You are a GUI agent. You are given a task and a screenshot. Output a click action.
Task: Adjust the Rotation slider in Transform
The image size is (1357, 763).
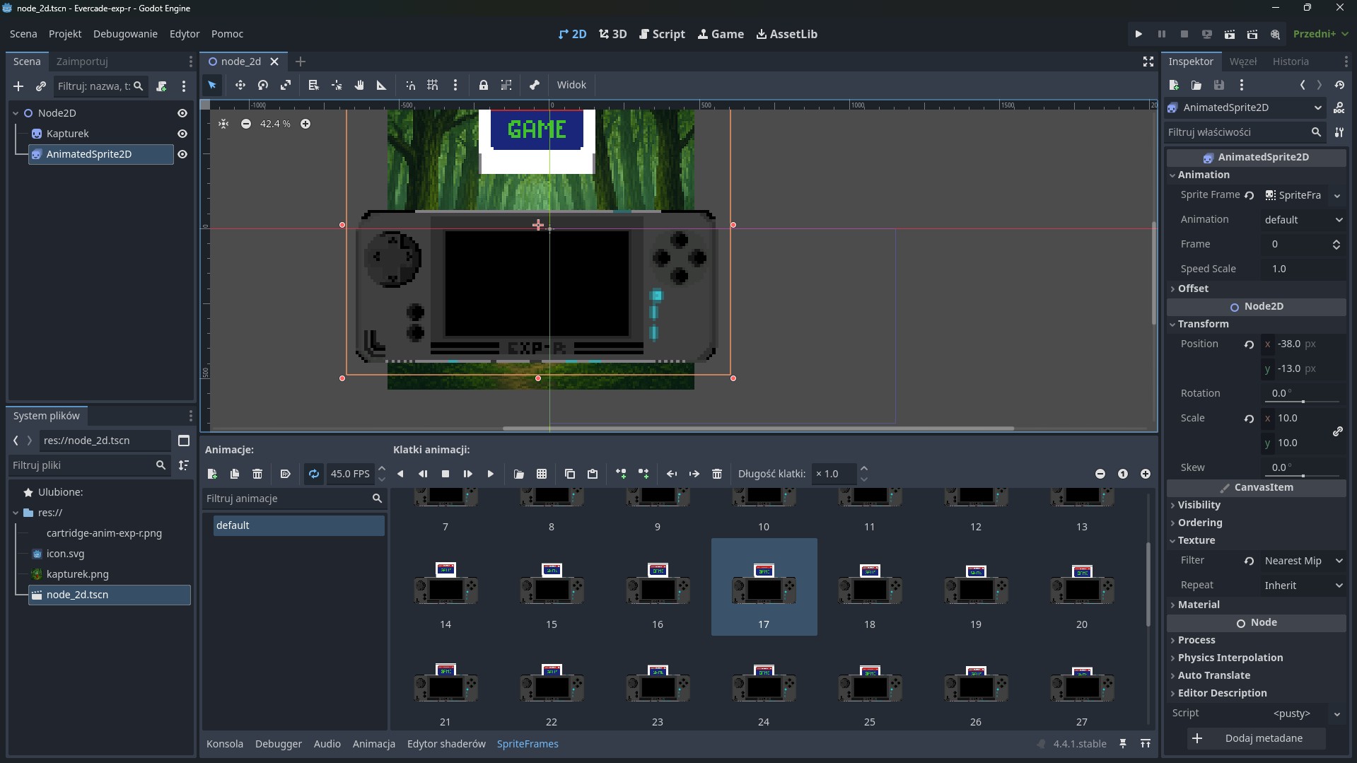pyautogui.click(x=1303, y=401)
